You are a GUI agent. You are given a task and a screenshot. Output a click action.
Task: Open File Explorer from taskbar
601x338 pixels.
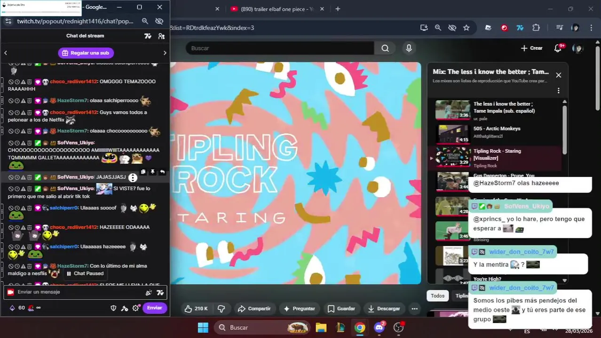321,328
